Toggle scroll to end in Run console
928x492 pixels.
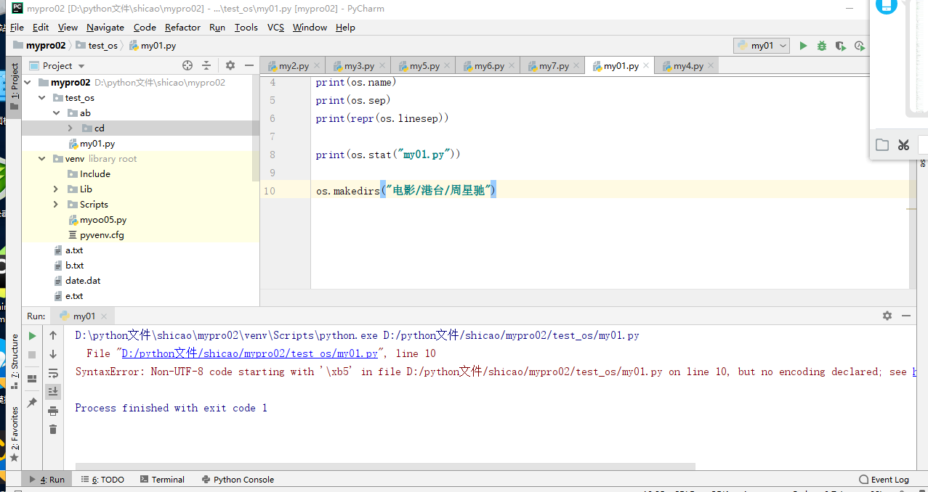(x=53, y=392)
